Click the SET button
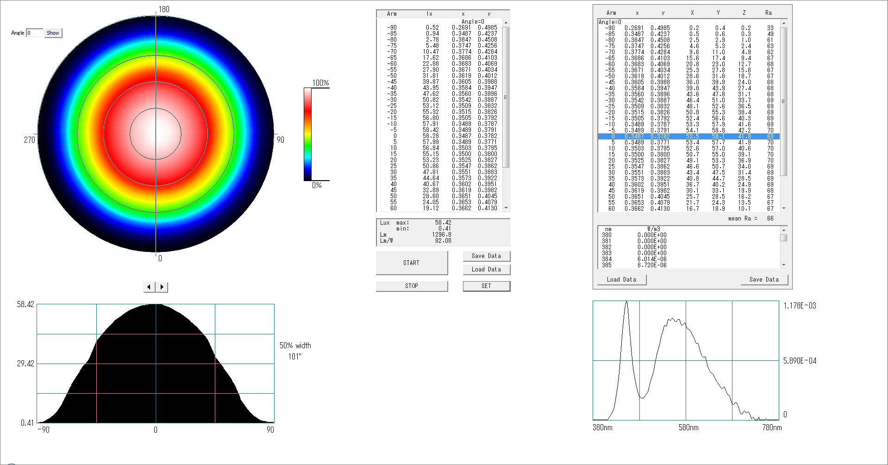Viewport: 888px width, 465px height. 486,286
